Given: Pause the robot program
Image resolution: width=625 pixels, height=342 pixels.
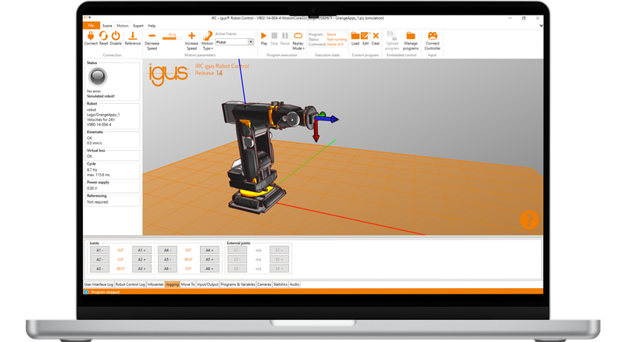Looking at the screenshot, I should pyautogui.click(x=285, y=38).
